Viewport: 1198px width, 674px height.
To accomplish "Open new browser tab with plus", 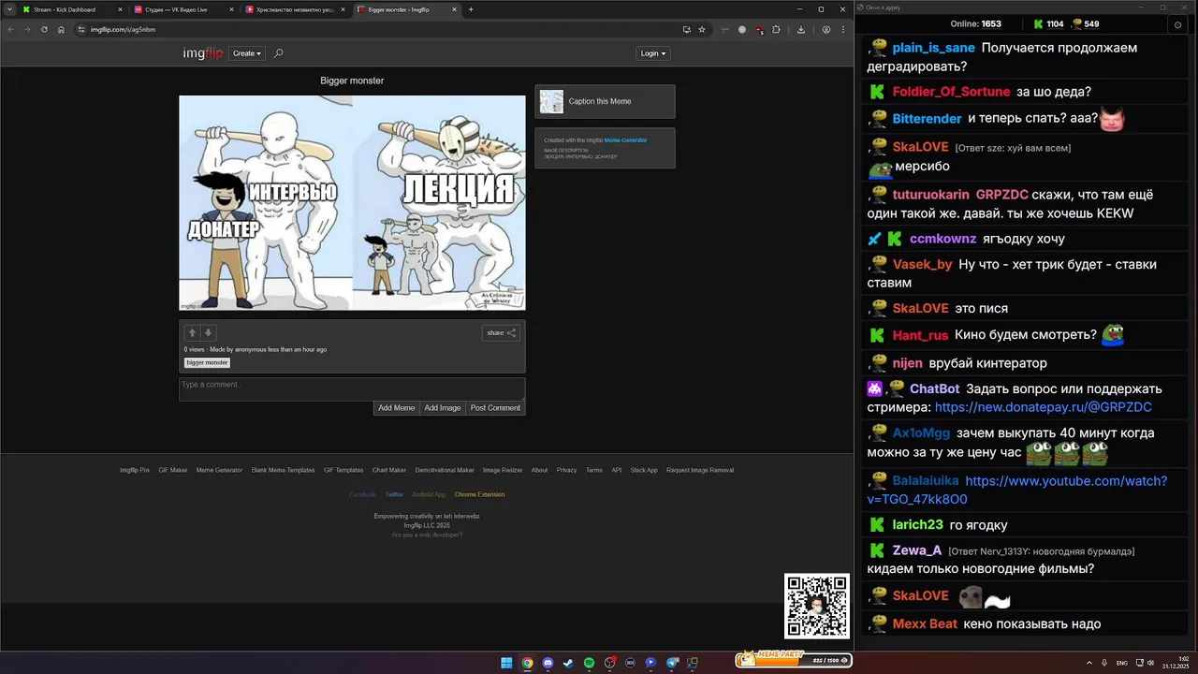I will point(471,9).
